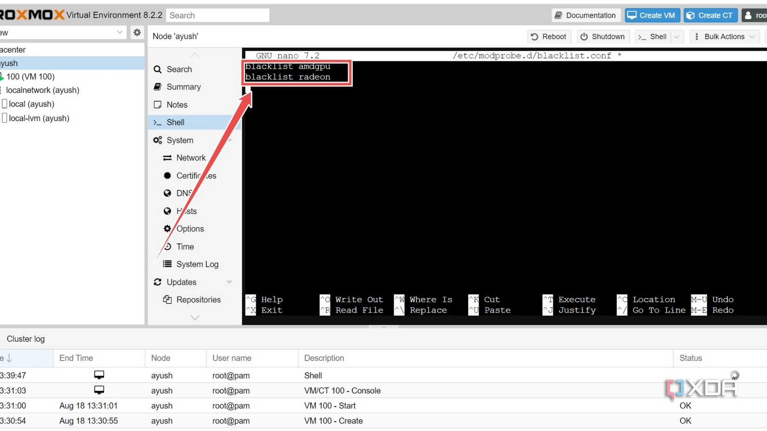
Task: Click the globe icon beside DNS
Action: pyautogui.click(x=167, y=193)
